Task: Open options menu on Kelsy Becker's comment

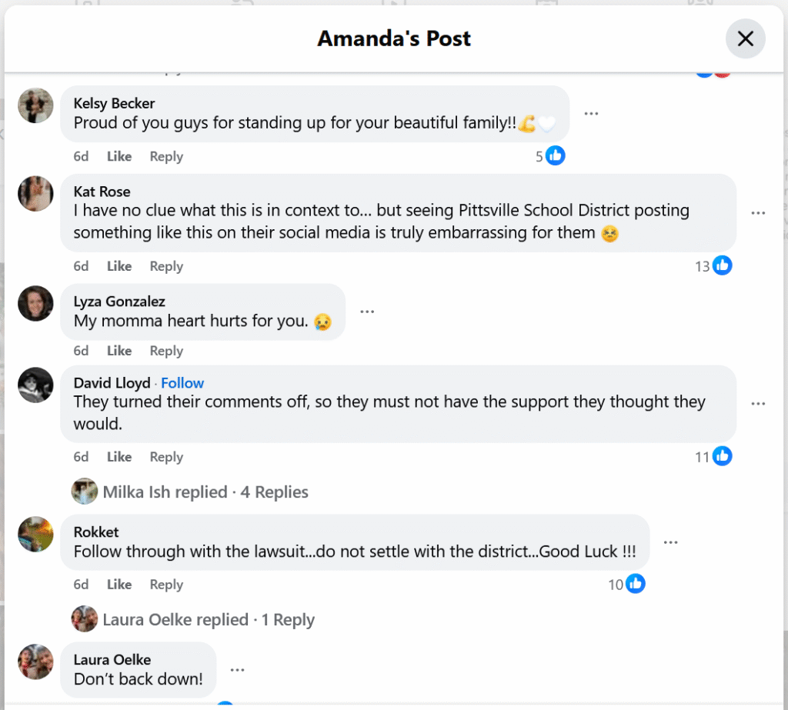Action: point(591,112)
